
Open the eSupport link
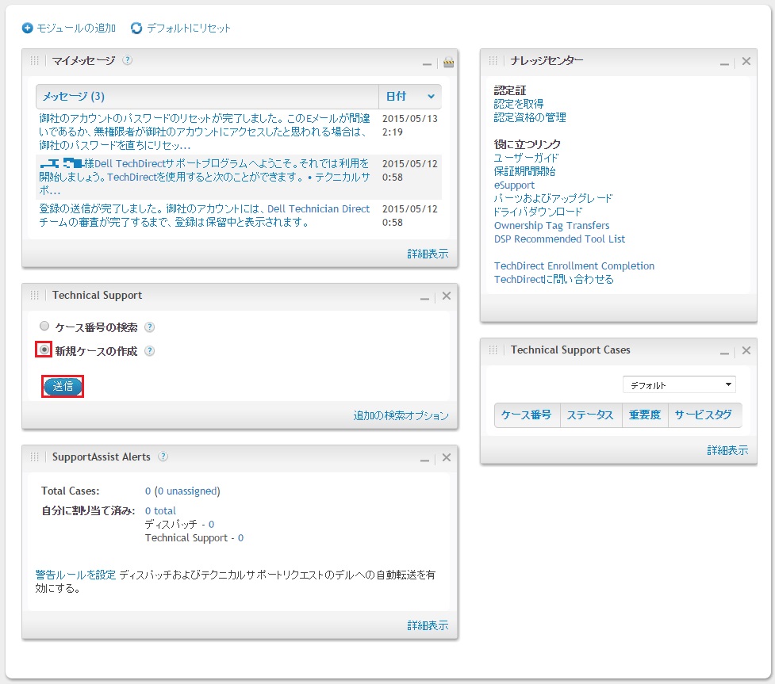514,185
